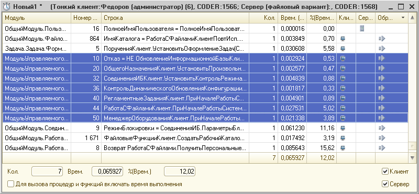Sort by the Модуль column header

(x=37, y=18)
